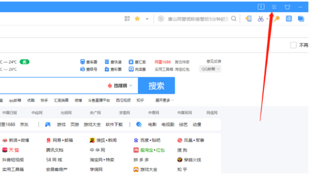309x179 pixels.
Task: Tick the 不再 checkbox on the notification bar
Action: pos(293,45)
